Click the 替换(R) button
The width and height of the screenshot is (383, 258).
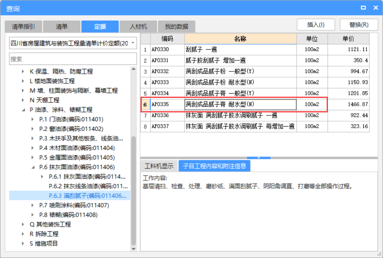coord(359,24)
